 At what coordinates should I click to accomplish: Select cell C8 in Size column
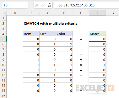(48, 54)
